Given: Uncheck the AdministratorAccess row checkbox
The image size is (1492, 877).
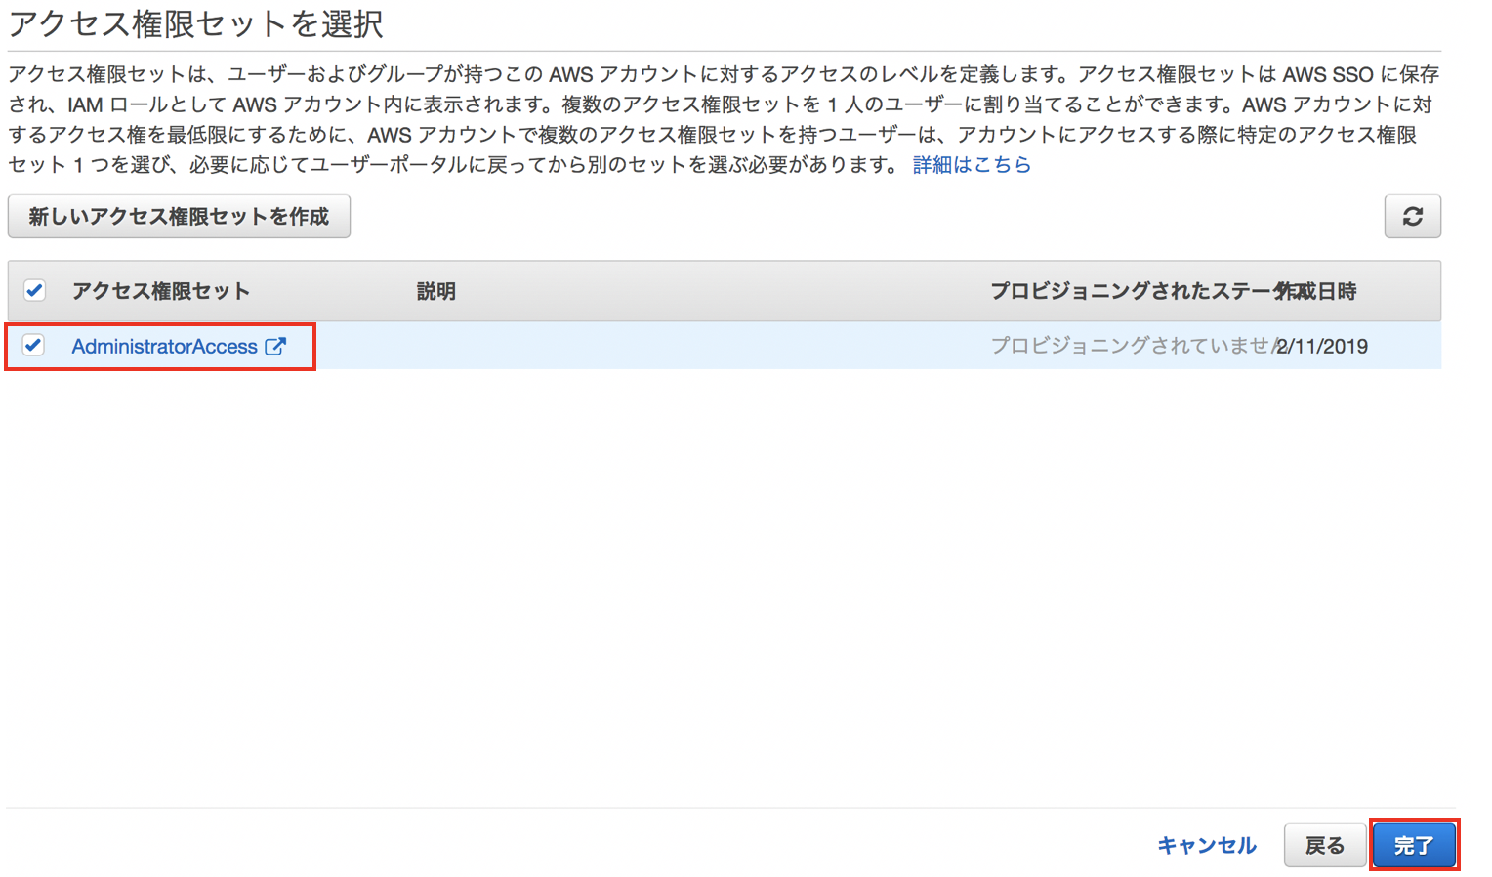Looking at the screenshot, I should (34, 345).
